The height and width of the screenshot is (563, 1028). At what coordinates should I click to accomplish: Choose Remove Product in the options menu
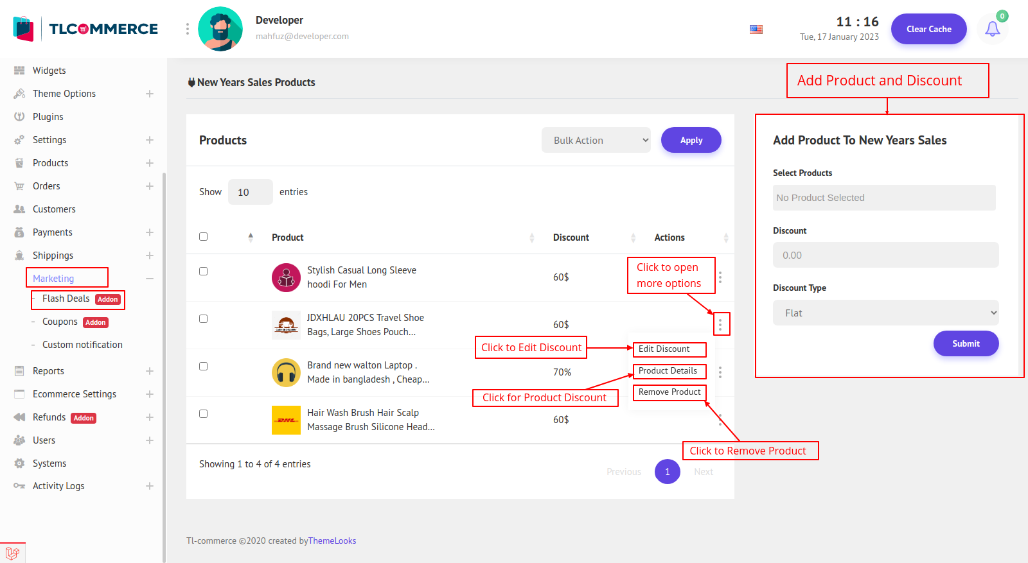tap(669, 392)
